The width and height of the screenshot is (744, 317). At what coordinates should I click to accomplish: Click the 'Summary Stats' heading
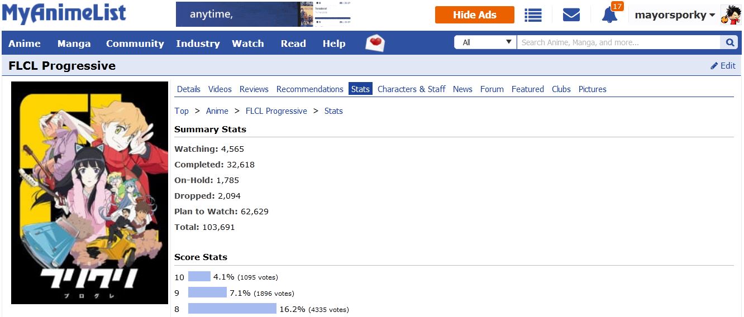click(x=210, y=129)
